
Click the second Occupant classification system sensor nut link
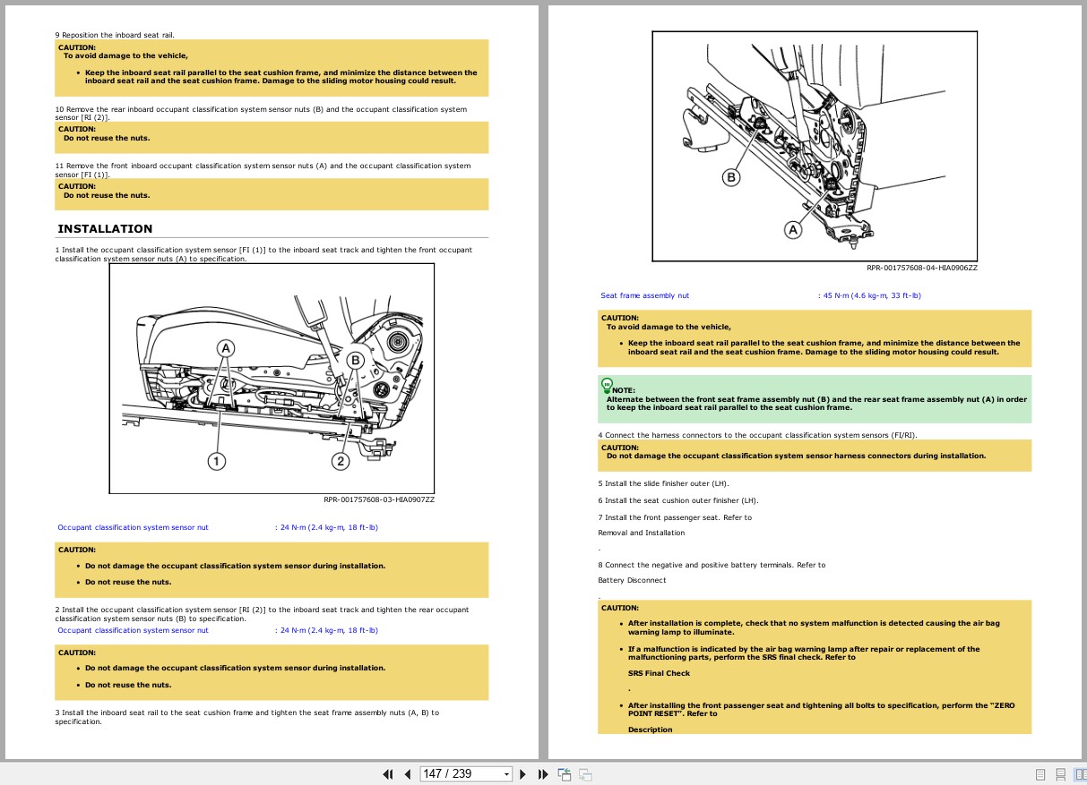pyautogui.click(x=133, y=630)
